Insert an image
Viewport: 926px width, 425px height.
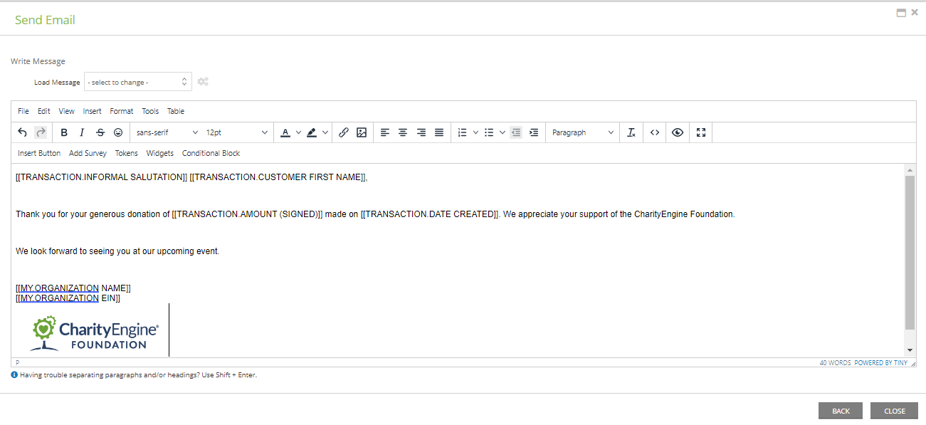pyautogui.click(x=362, y=132)
